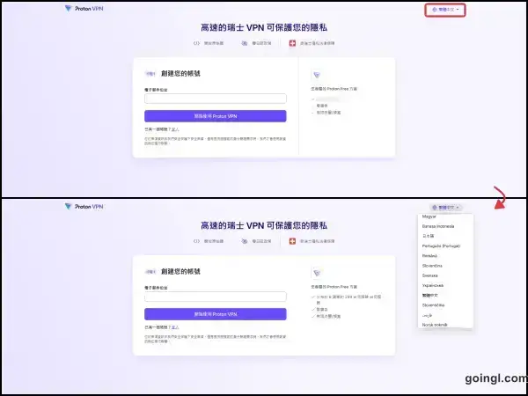Focus the email address field in the upper form

[x=216, y=99]
